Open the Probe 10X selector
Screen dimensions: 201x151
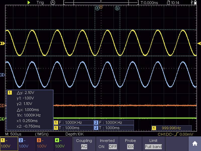130,146
